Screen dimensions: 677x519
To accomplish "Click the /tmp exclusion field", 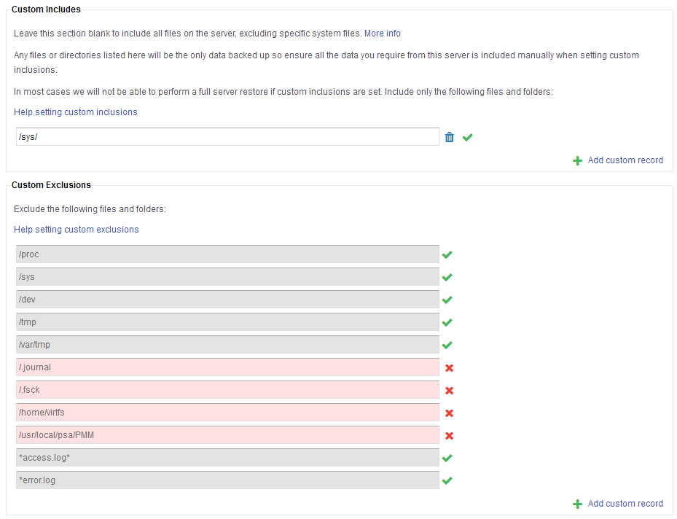I will 227,322.
